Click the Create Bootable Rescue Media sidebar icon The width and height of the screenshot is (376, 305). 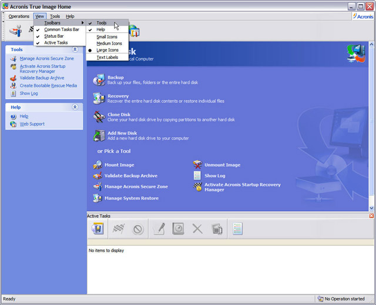[13, 86]
